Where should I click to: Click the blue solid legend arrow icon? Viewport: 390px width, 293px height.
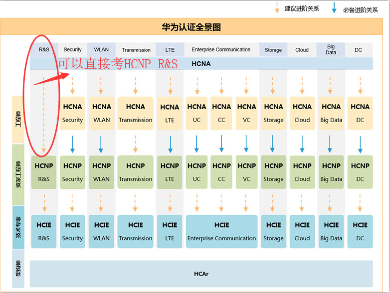[x=334, y=7]
